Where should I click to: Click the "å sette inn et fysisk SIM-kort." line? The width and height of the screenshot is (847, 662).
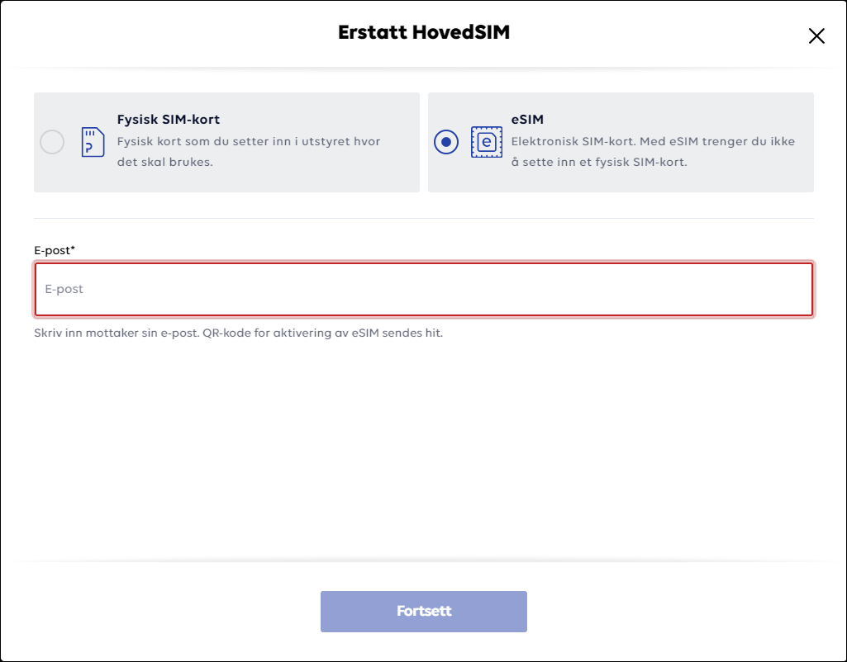point(599,162)
